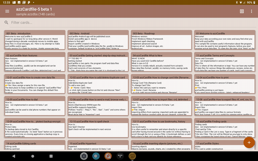
Task: Open card 12-02 How to add/delete/duplicate card
Action: point(98,84)
